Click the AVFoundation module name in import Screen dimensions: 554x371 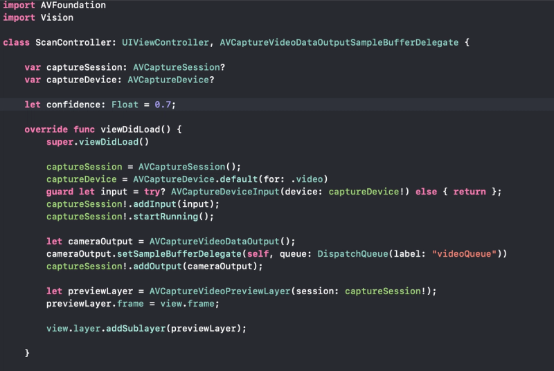pos(73,5)
